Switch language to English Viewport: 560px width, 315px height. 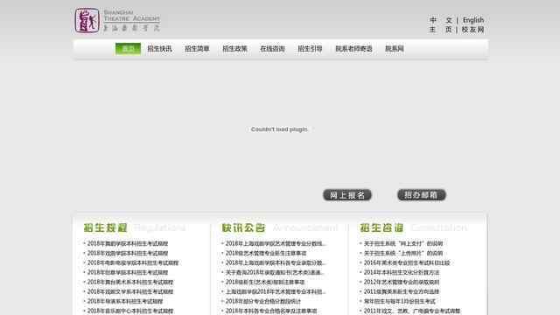[473, 20]
